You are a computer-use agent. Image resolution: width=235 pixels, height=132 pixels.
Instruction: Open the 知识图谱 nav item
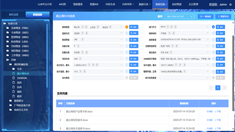tap(177, 4)
